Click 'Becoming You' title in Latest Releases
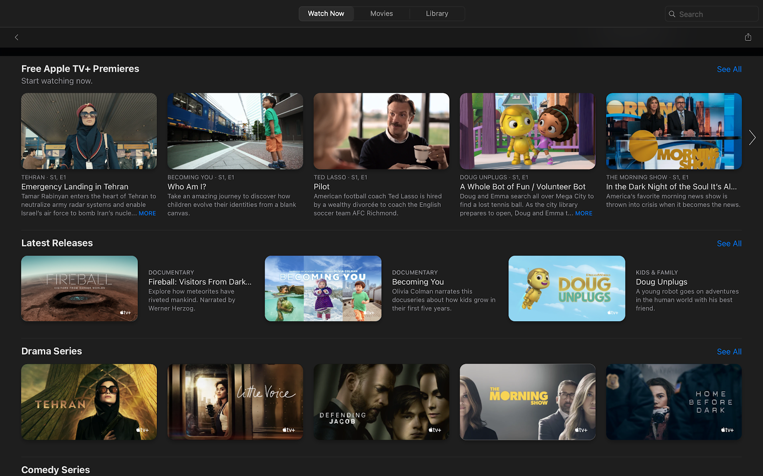The height and width of the screenshot is (476, 763). coord(418,282)
